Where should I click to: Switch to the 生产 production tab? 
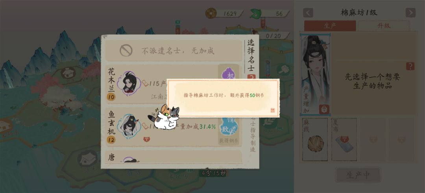pyautogui.click(x=330, y=26)
